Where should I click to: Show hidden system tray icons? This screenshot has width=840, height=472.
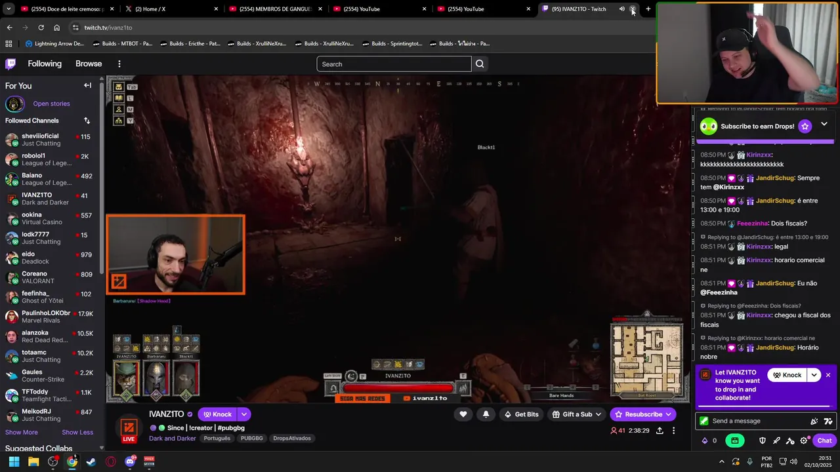tap(722, 462)
